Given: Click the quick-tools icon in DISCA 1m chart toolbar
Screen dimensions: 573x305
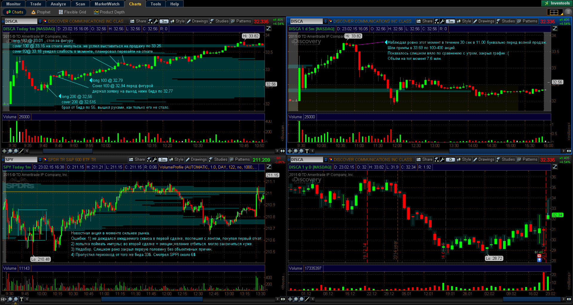Looking at the screenshot, I should (151, 21).
